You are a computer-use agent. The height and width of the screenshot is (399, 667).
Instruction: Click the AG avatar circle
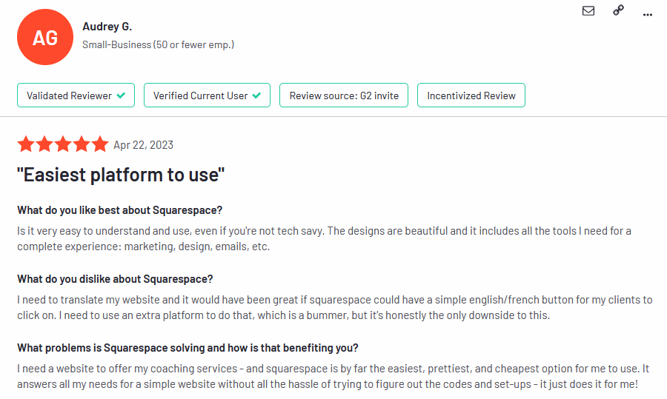point(45,37)
